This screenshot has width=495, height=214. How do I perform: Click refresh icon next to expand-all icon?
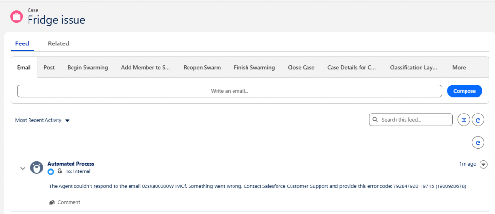coord(478,120)
